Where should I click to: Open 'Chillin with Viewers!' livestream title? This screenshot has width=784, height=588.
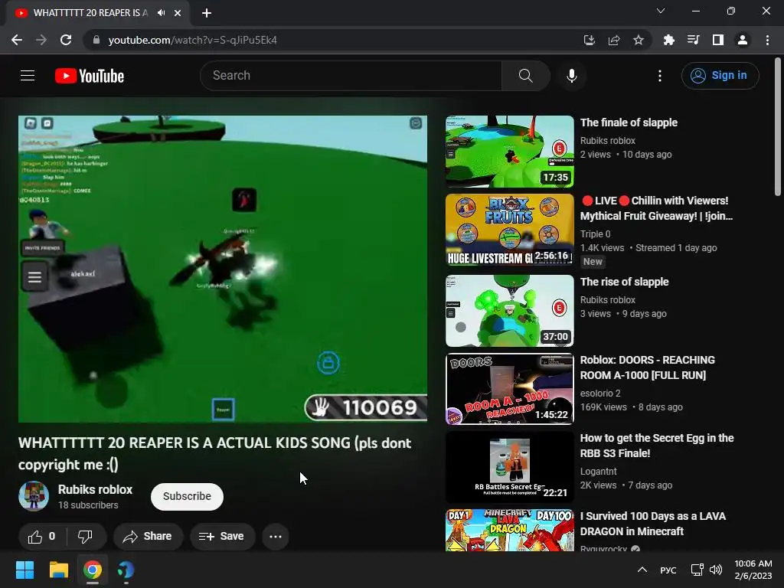coord(656,208)
